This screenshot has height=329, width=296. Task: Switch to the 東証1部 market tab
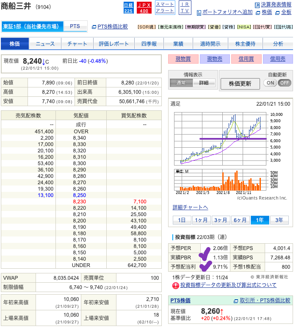tap(32, 26)
